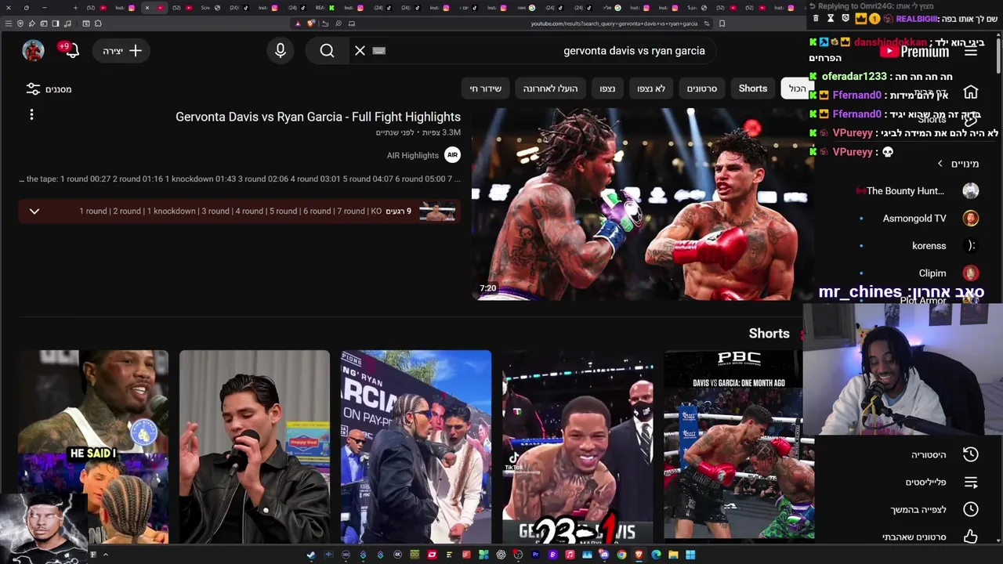Open Microsoft Edge from the taskbar
Viewport: 1003px width, 564px height.
[x=656, y=555]
